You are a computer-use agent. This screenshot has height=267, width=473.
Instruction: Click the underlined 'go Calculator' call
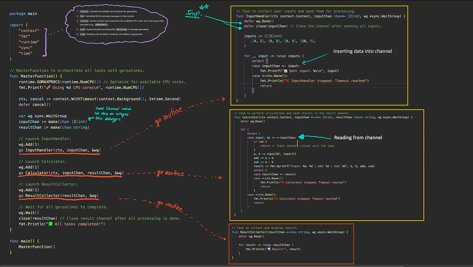pyautogui.click(x=71, y=172)
